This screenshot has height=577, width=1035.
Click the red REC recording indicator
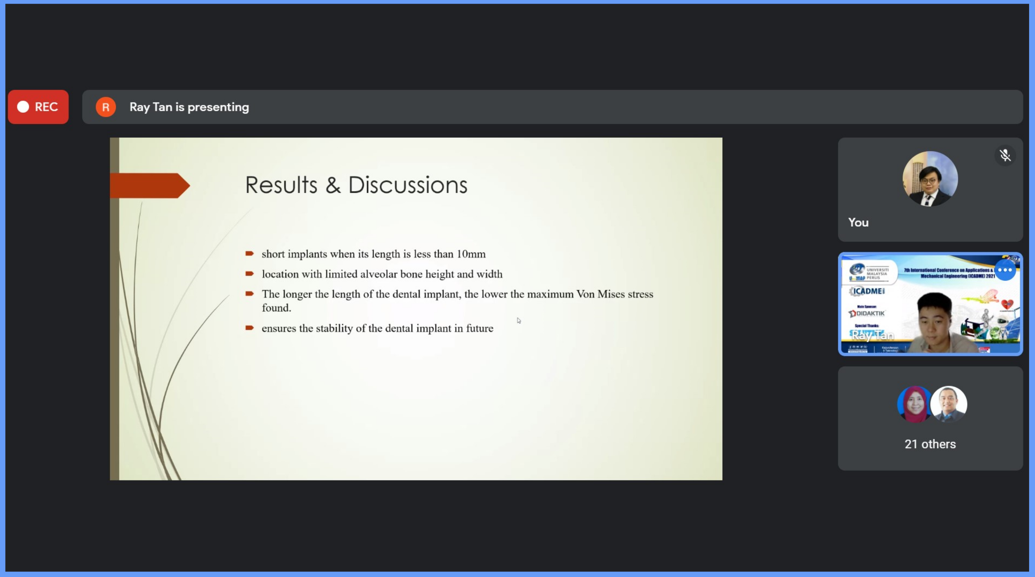(x=38, y=107)
